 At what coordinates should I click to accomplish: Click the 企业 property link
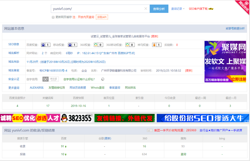tap(84, 71)
